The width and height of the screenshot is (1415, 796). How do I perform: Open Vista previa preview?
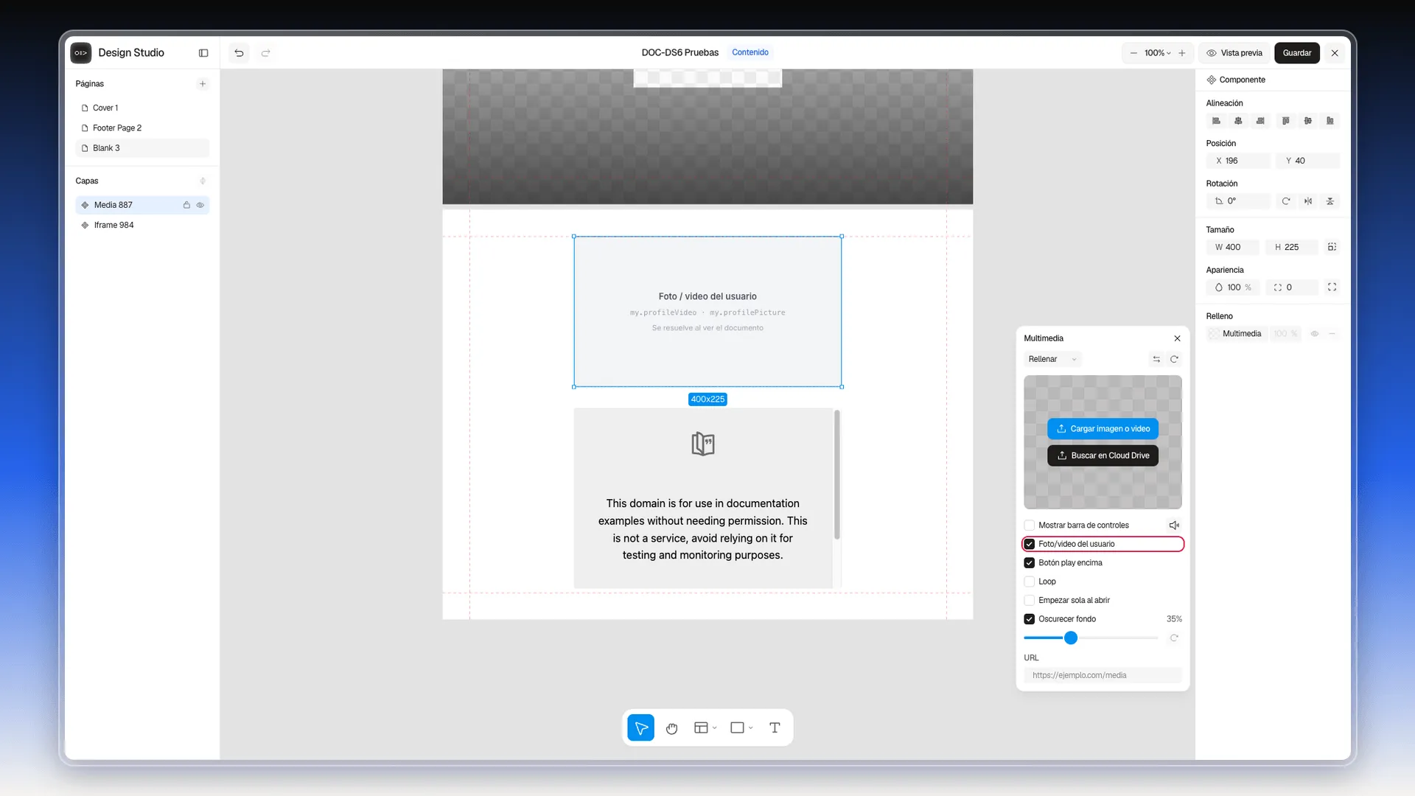tap(1234, 53)
